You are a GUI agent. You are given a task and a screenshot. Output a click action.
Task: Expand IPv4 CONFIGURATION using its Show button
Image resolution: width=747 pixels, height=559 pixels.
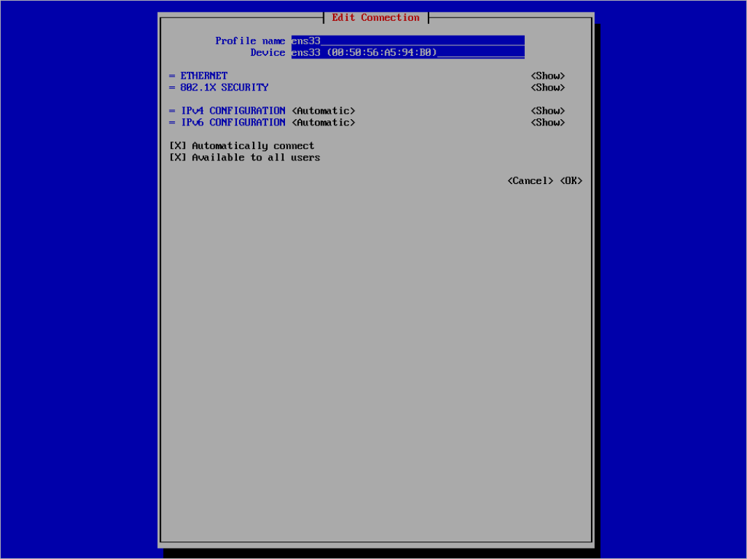[x=547, y=111]
